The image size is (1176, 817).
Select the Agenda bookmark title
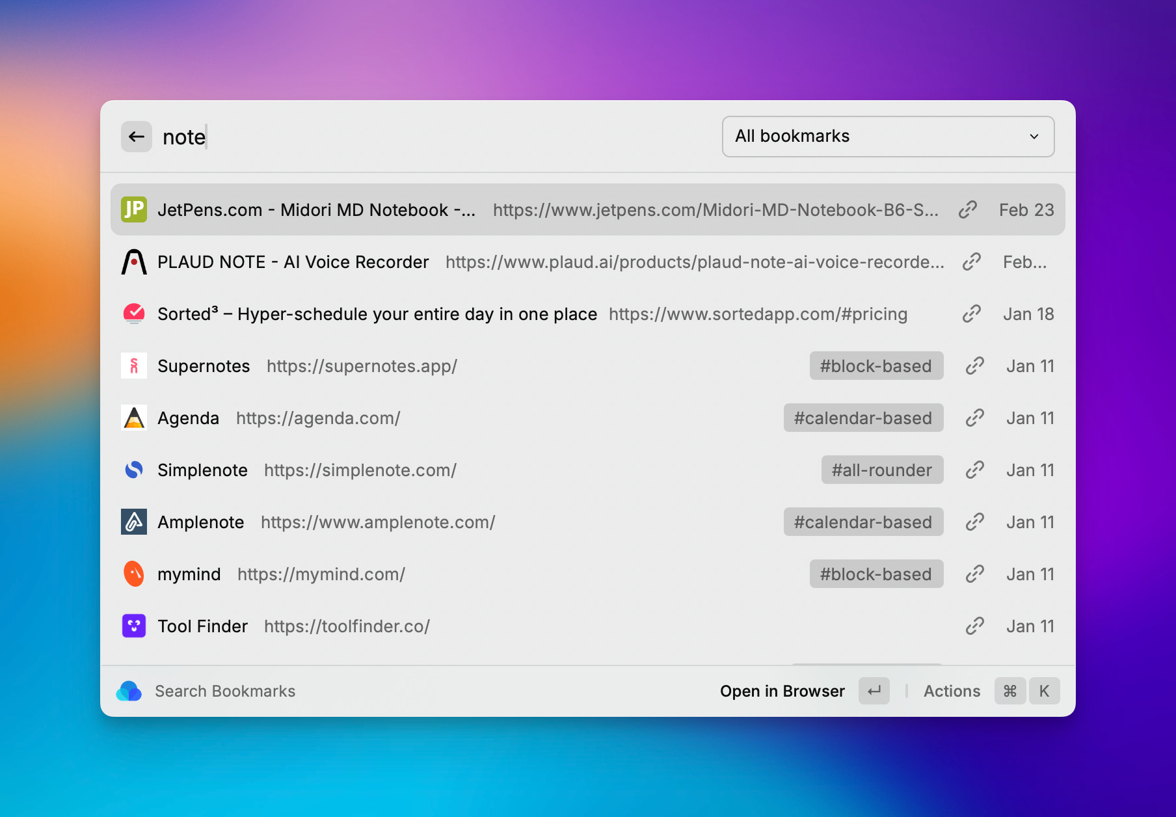pyautogui.click(x=189, y=418)
